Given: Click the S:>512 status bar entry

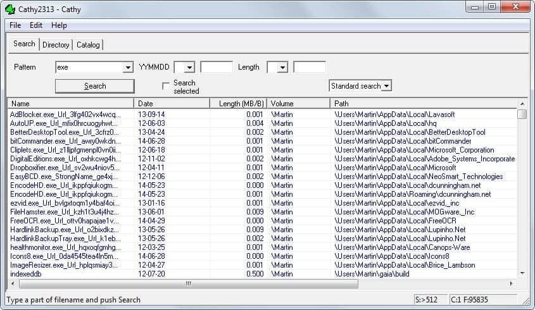Looking at the screenshot, I should click(431, 300).
